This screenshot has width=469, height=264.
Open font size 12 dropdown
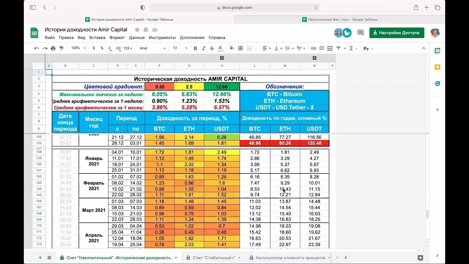[180, 48]
